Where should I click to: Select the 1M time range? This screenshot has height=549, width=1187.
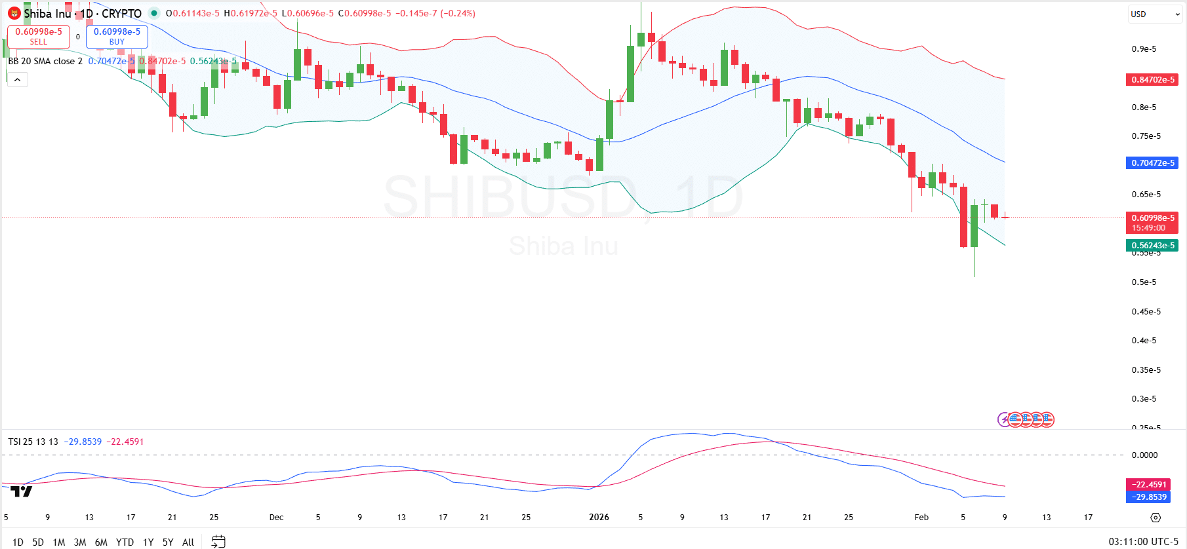(59, 542)
